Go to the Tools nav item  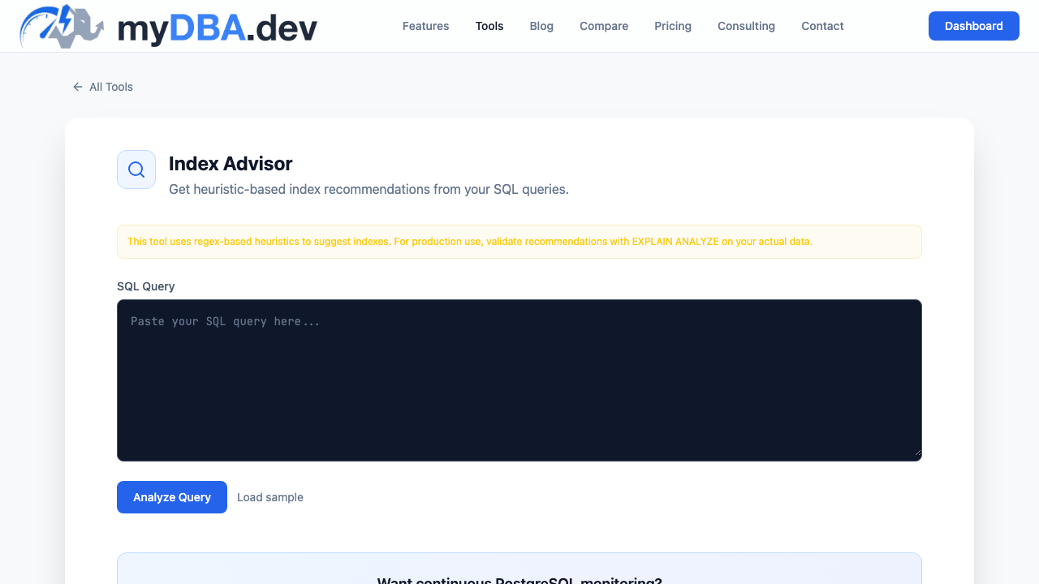489,26
